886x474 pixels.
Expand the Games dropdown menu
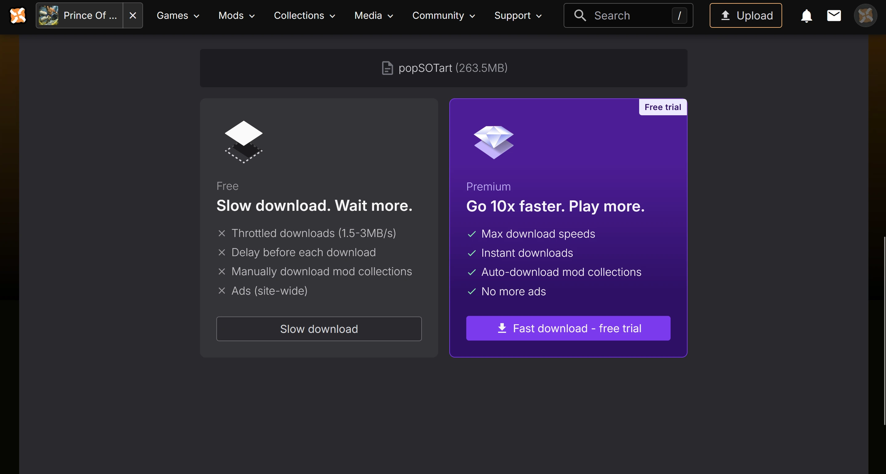178,15
